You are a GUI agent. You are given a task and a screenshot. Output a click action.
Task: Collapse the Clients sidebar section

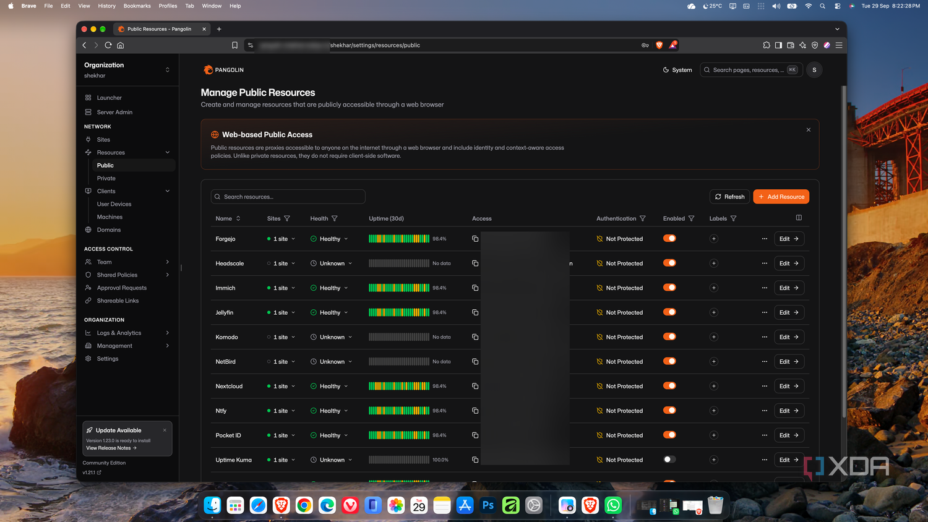tap(167, 191)
